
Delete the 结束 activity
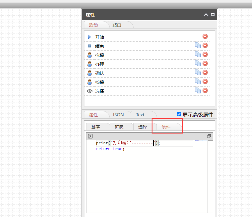tap(205, 45)
